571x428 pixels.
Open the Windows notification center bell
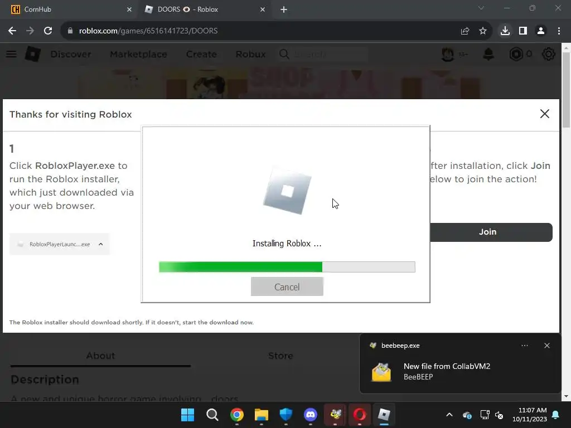click(x=556, y=415)
